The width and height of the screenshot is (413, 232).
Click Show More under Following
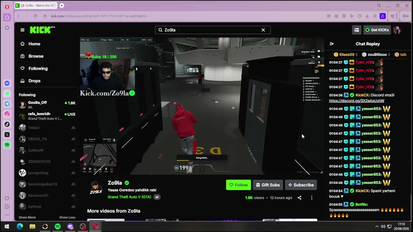coord(27,217)
